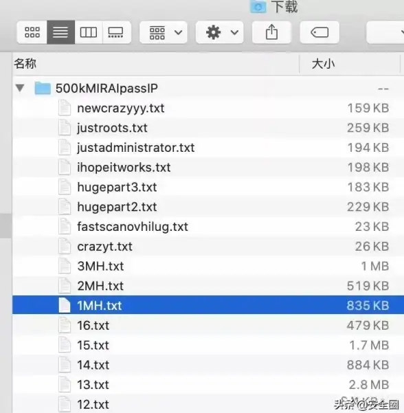Switch to gallery cover flow view
The height and width of the screenshot is (413, 404).
click(116, 32)
